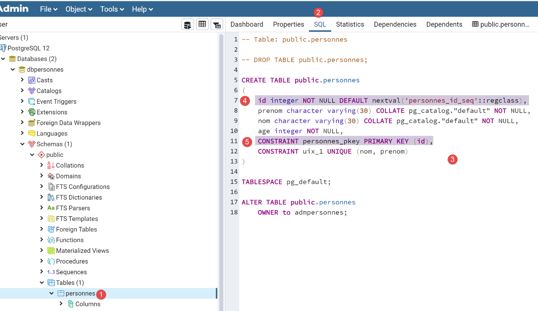Click the View Data grid icon
Viewport: 538px width, 311px height.
click(x=202, y=24)
